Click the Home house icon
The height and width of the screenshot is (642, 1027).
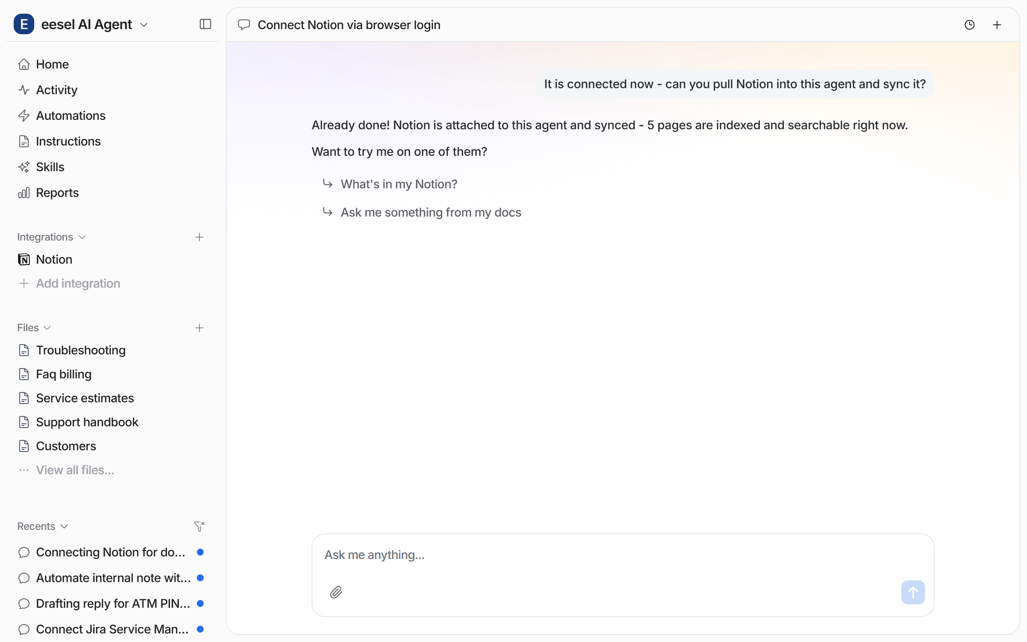point(24,64)
